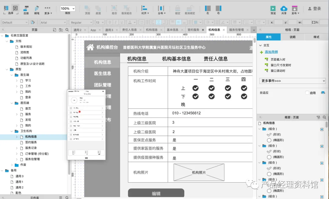
Task: Activate the 连接 connector tool
Action: 26,10
